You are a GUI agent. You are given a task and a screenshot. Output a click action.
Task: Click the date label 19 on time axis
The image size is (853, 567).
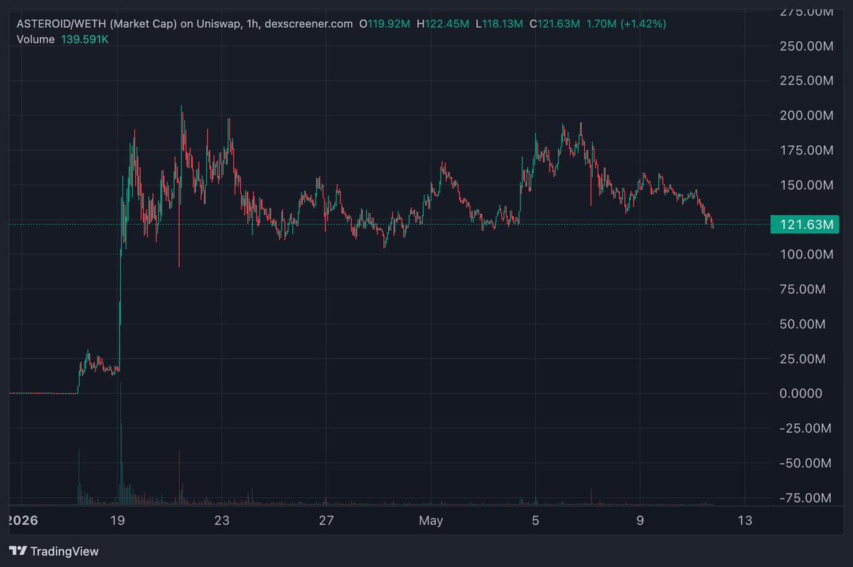(117, 521)
